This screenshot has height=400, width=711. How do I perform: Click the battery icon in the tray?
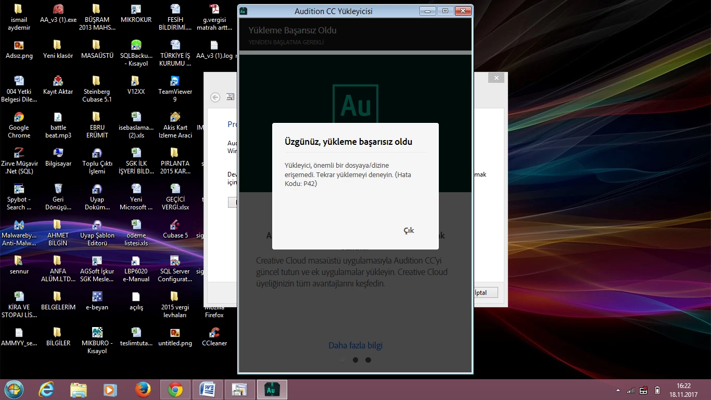pyautogui.click(x=657, y=390)
